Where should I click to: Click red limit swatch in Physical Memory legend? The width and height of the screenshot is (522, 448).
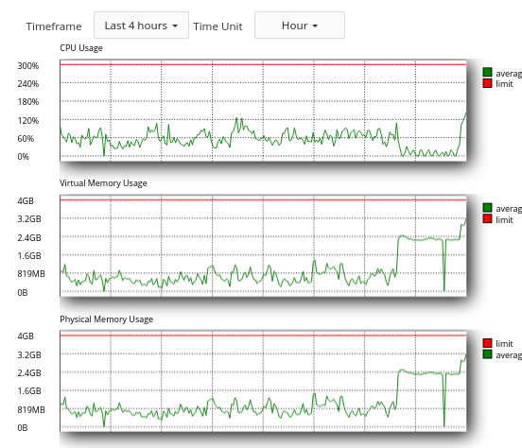[x=487, y=343]
